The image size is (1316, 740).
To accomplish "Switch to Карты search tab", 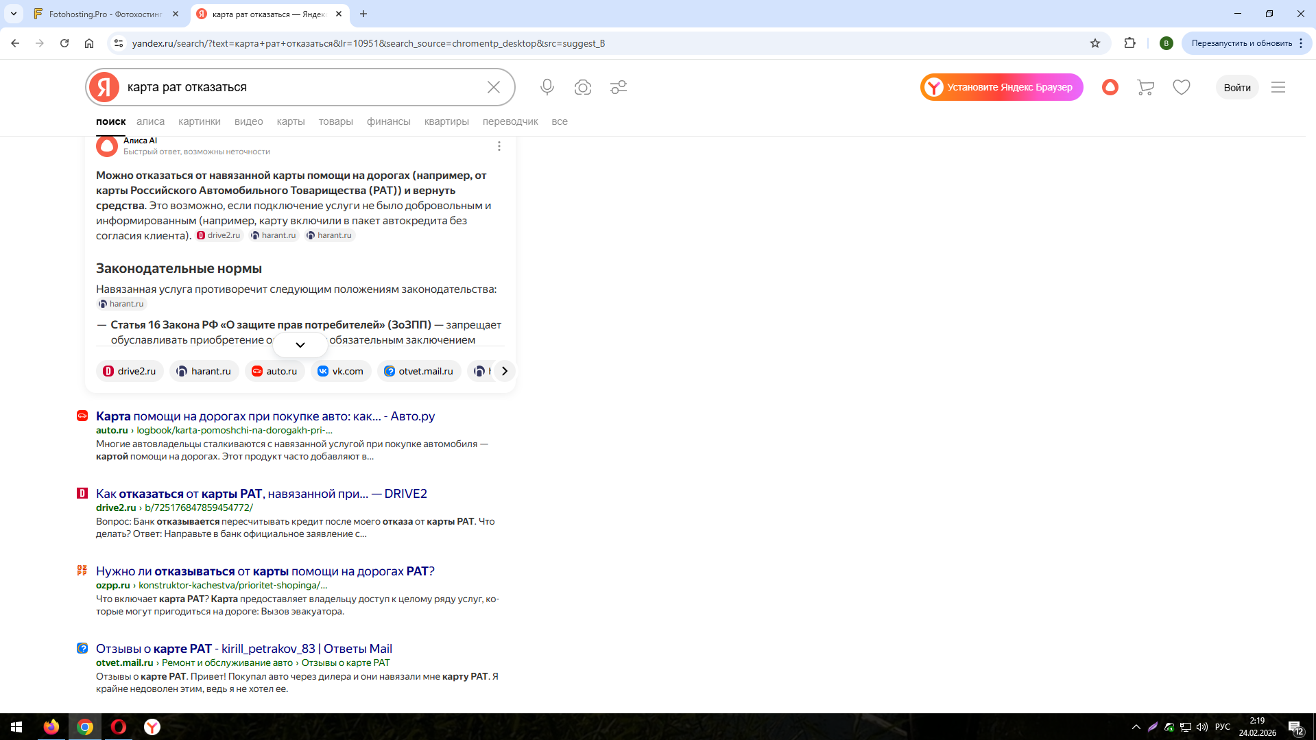I will click(x=291, y=121).
